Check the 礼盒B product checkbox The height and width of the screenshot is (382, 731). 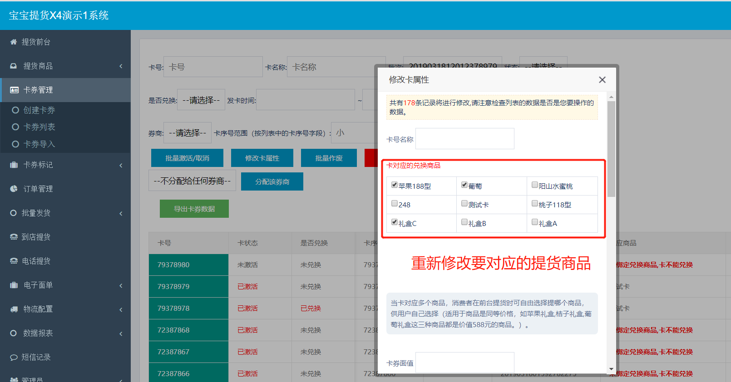tap(464, 222)
